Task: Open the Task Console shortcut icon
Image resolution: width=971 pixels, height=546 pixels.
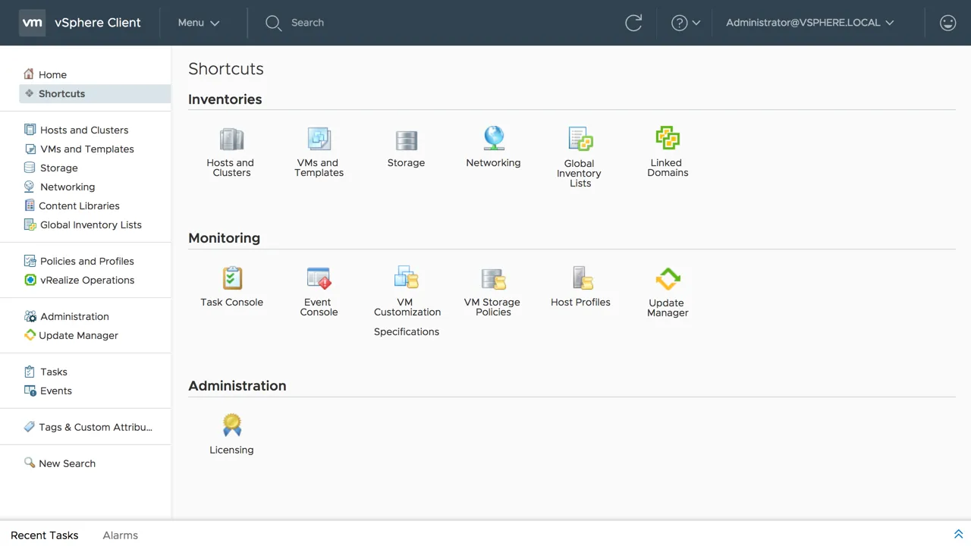Action: (232, 278)
